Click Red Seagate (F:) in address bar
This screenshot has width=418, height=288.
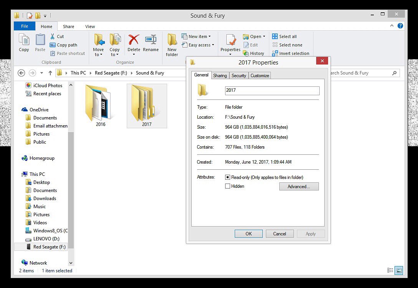tap(111, 73)
